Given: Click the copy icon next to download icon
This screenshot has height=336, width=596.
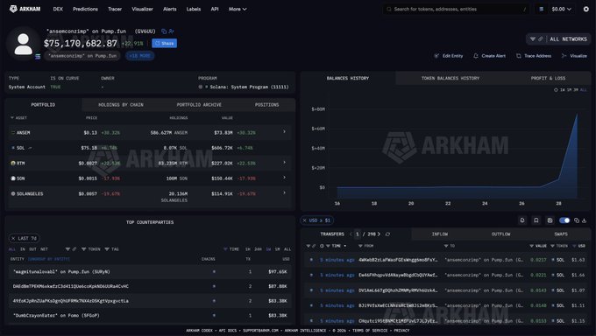Looking at the screenshot, I should 577,220.
